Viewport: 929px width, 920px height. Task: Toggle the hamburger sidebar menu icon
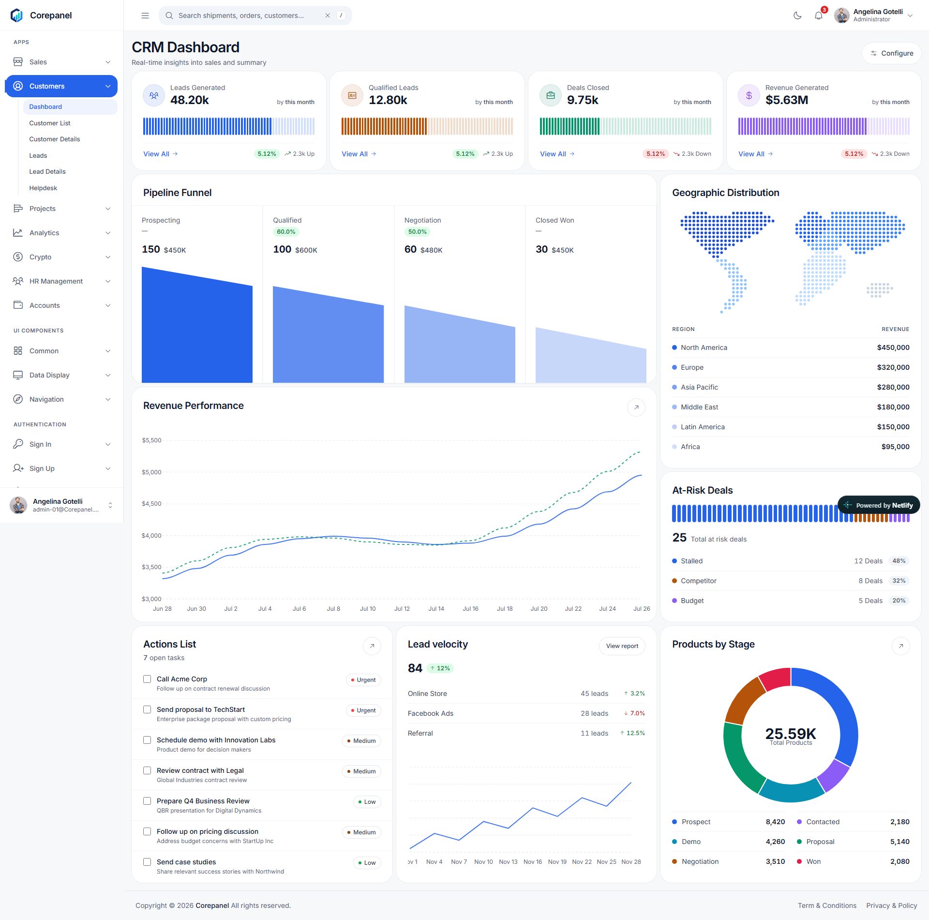145,15
